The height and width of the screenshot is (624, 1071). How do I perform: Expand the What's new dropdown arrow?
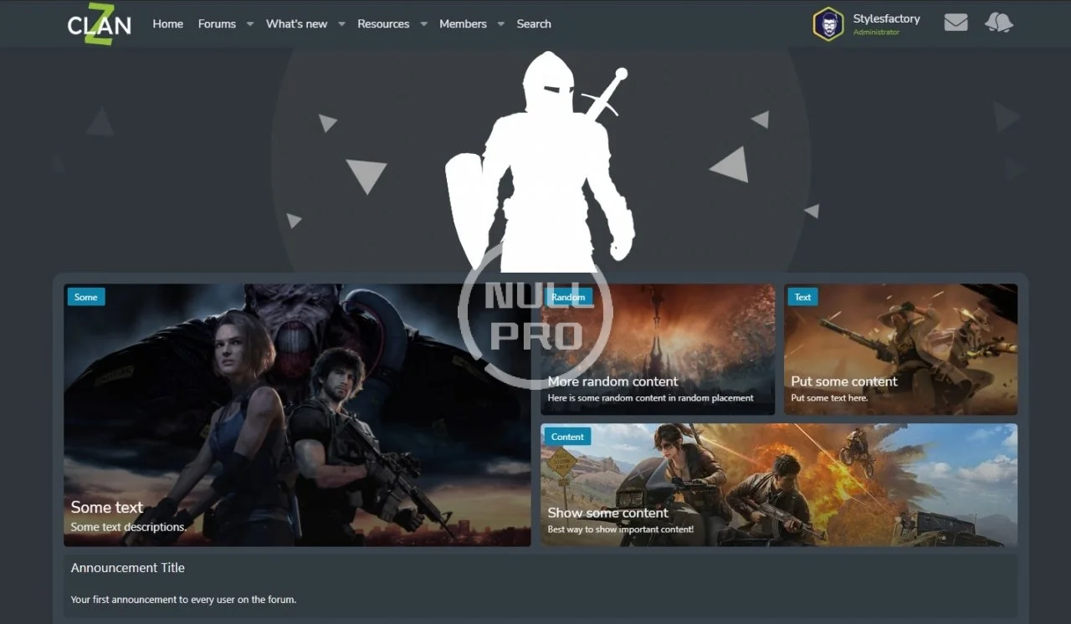[341, 24]
